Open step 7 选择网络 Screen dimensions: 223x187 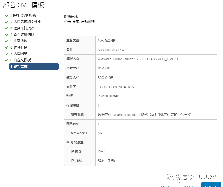pos(19,54)
